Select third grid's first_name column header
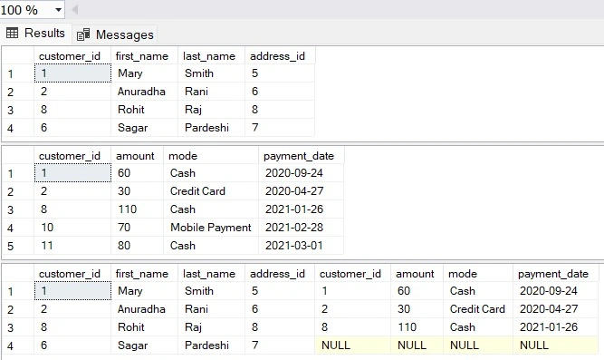Screen dimensions: 604x360 pos(144,274)
